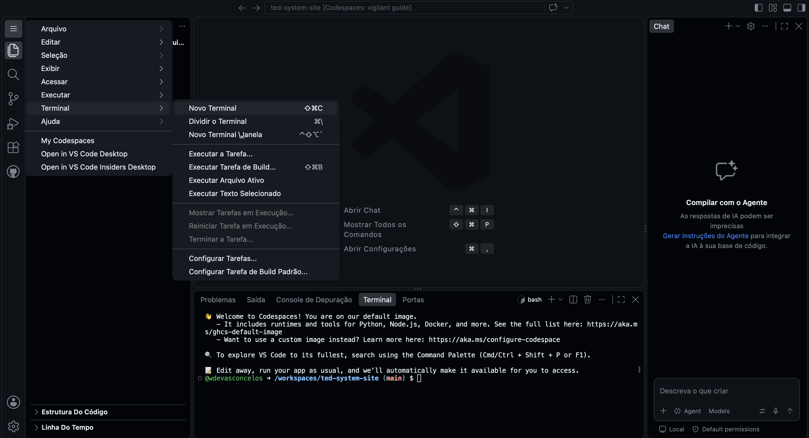
Task: Start voice input with microphone icon
Action: 776,411
